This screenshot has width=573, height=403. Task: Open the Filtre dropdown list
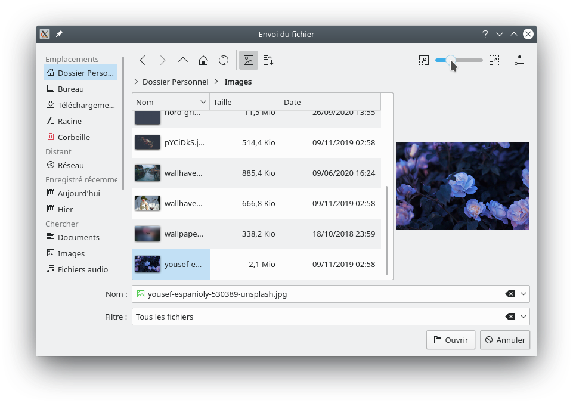click(524, 317)
